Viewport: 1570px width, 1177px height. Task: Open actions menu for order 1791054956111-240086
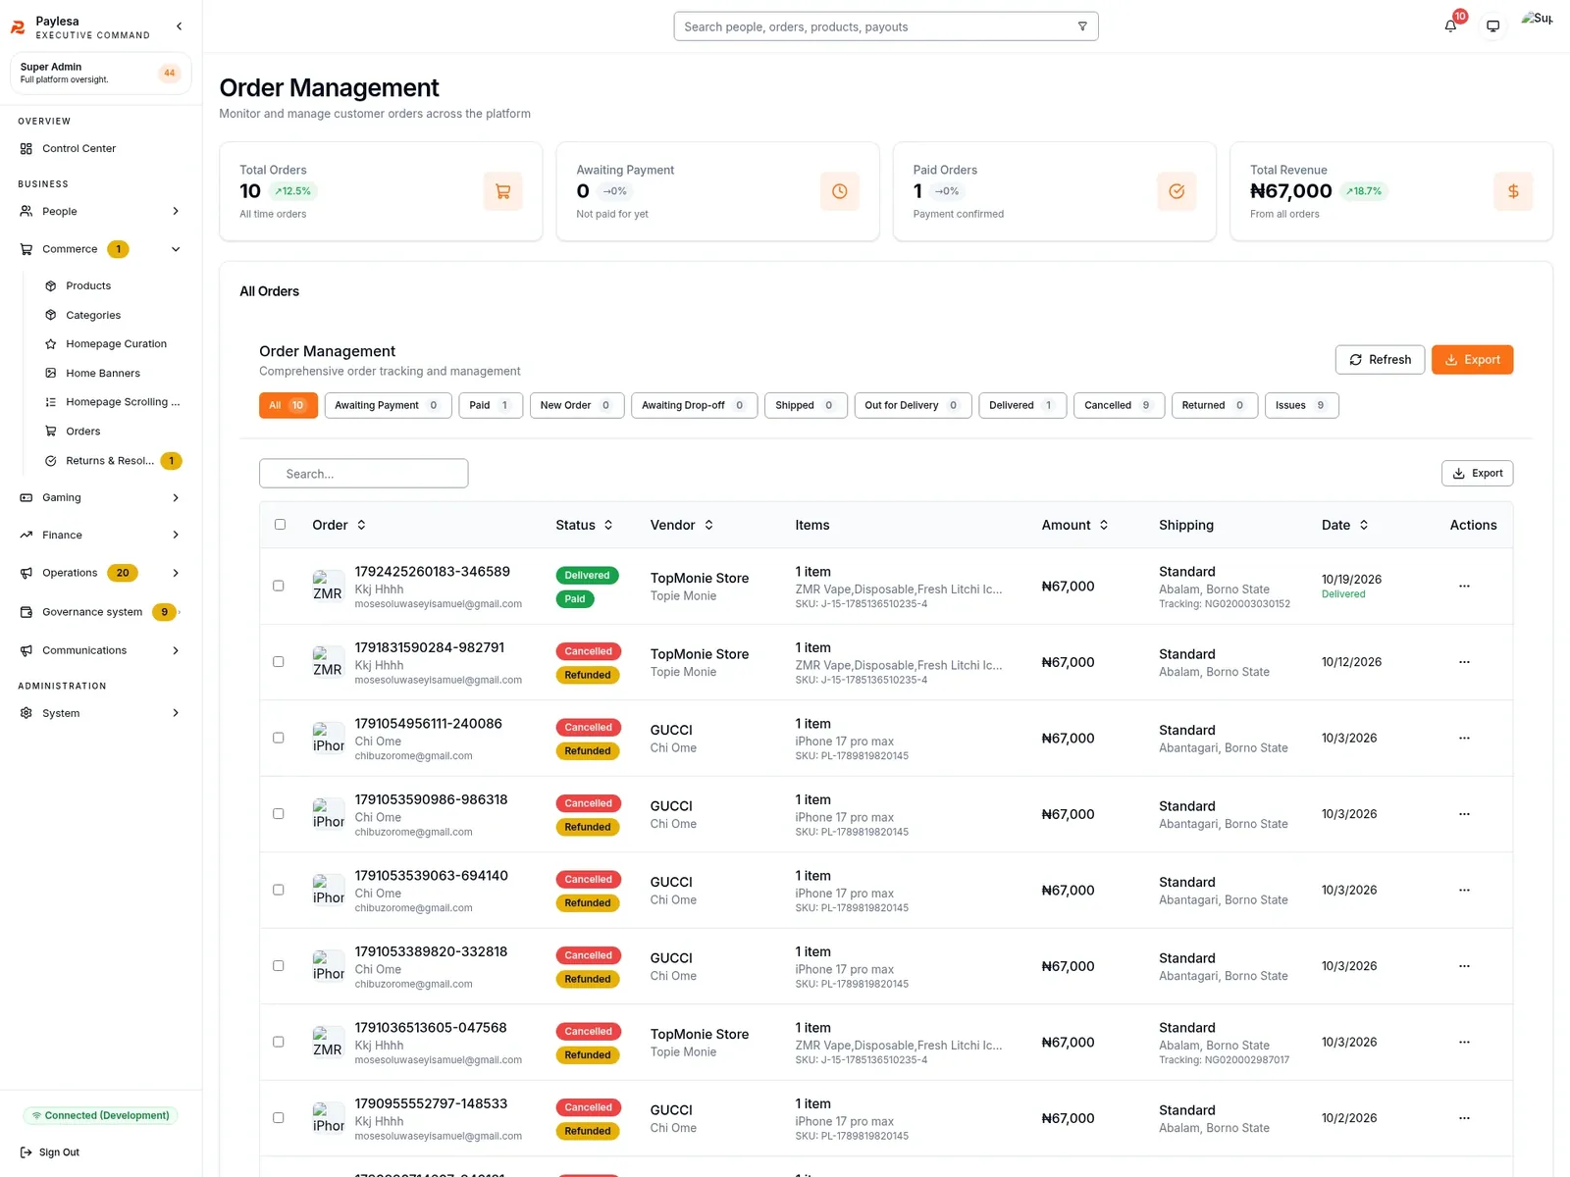(x=1464, y=739)
